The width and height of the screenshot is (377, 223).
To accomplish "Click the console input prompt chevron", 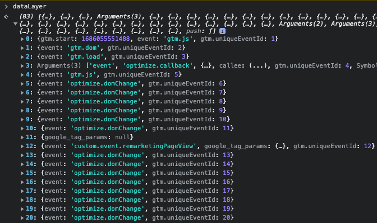I will click(6, 7).
